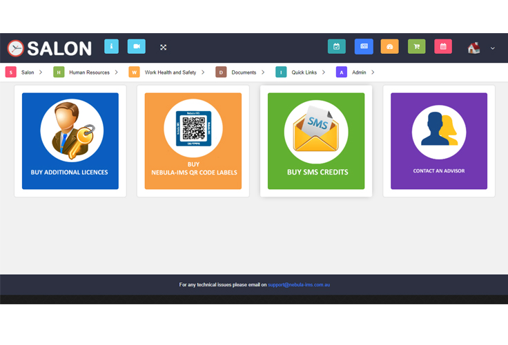Click the SALON clock logo
This screenshot has width=508, height=345.
[16, 48]
